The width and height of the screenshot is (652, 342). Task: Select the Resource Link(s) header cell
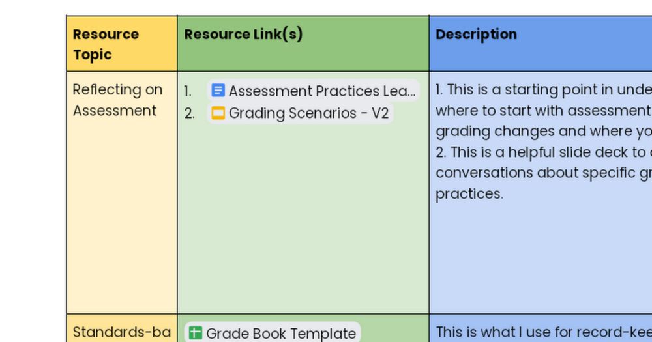pyautogui.click(x=243, y=34)
